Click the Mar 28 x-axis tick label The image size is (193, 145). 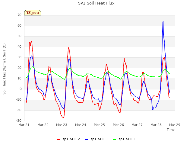coord(156,125)
